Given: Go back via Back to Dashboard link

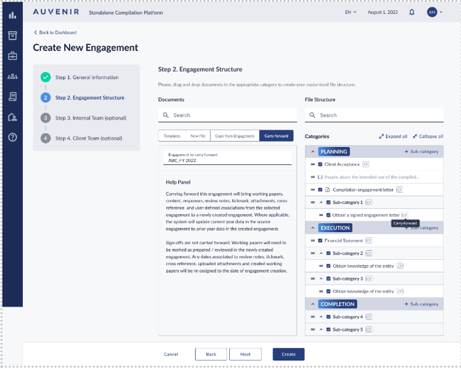Looking at the screenshot, I should 55,32.
